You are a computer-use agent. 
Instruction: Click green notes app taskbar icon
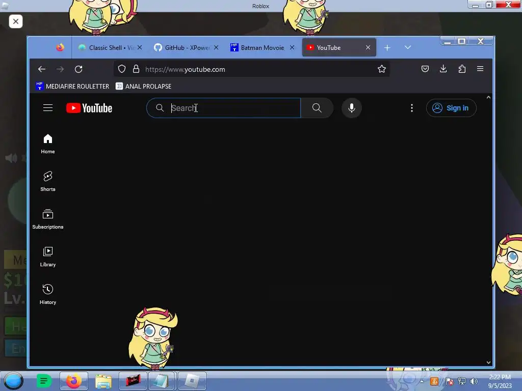point(44,381)
